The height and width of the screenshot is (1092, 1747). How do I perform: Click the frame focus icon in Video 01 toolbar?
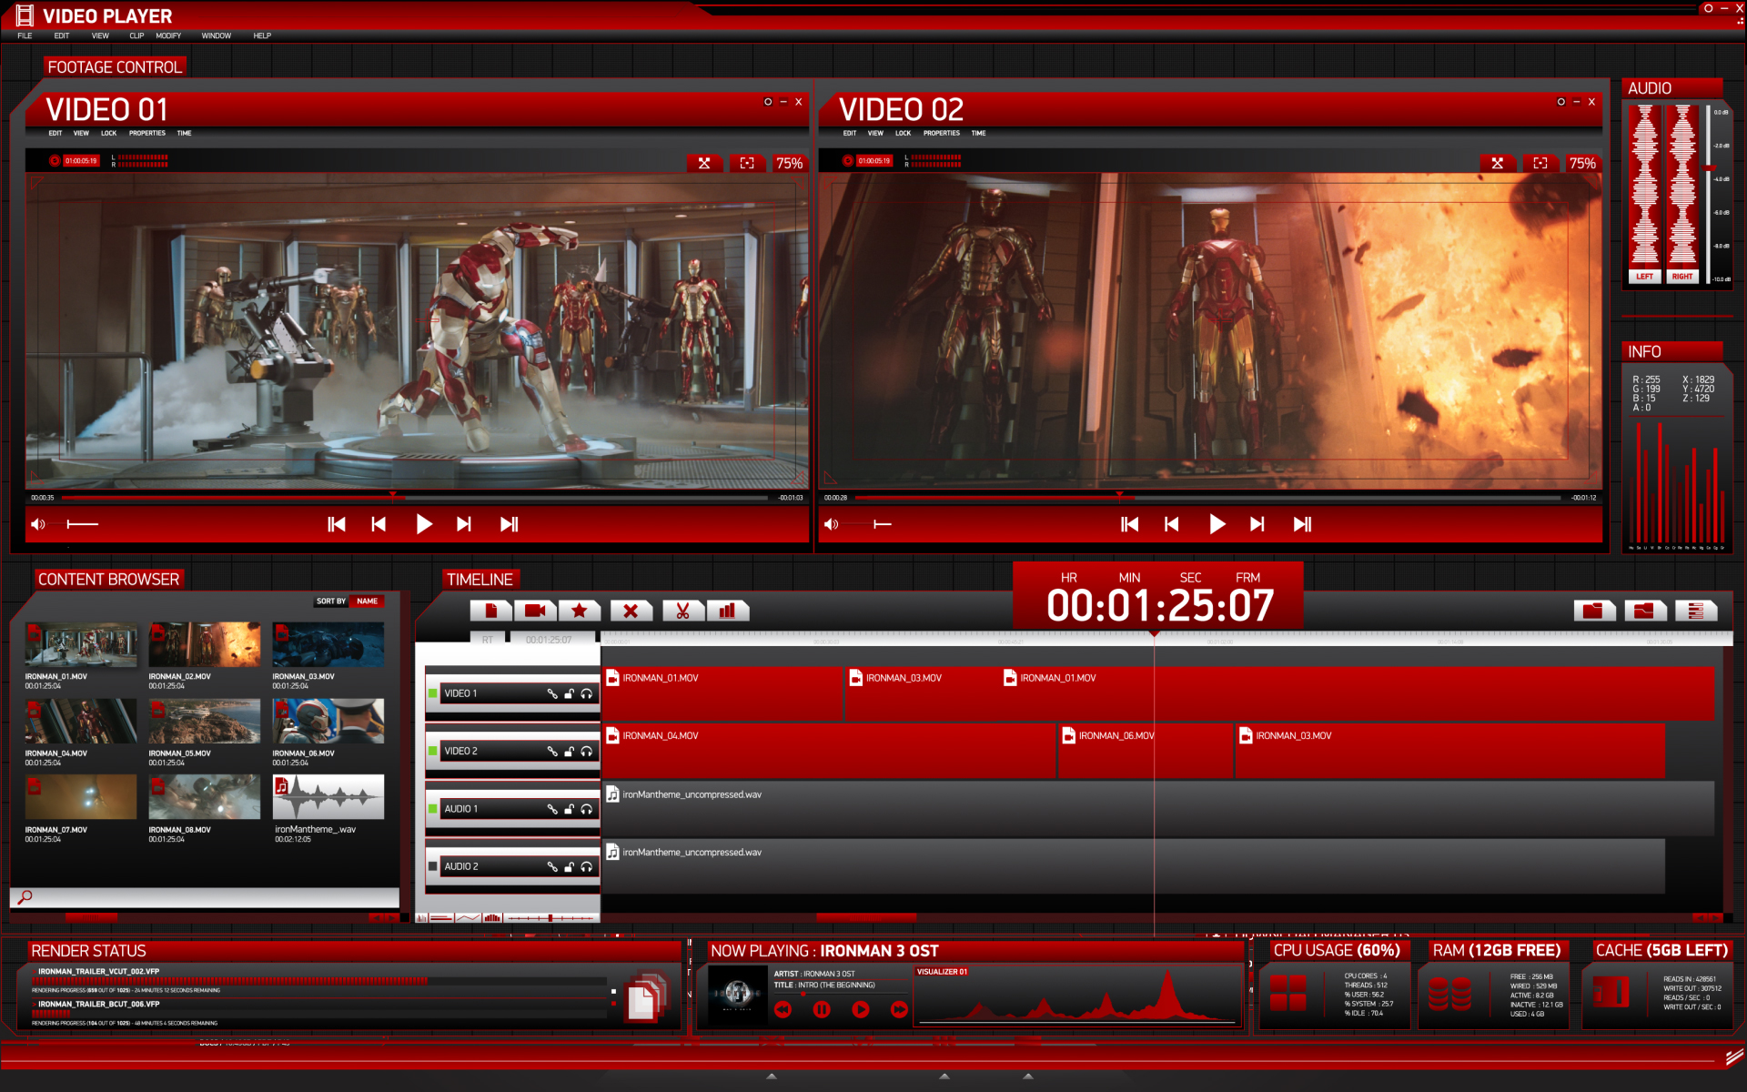click(747, 163)
